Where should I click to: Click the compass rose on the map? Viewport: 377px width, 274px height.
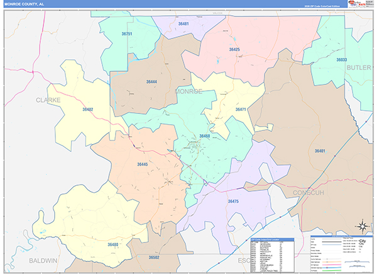pos(363,226)
